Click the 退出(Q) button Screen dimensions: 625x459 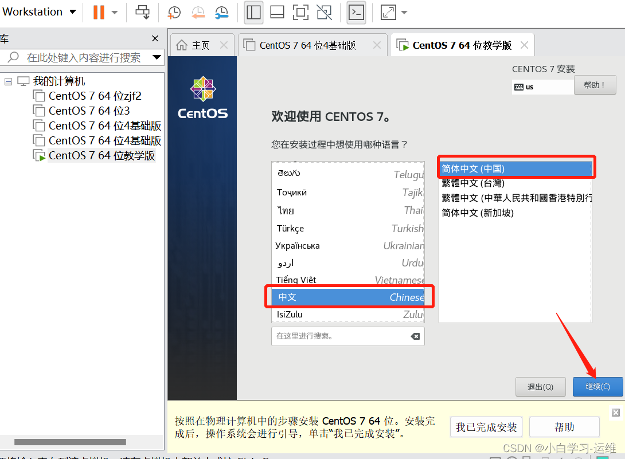pos(540,387)
